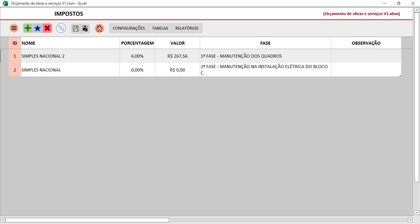Select the 1ª FASE - MANUTENÇÃO DOS QUADROS cell

pyautogui.click(x=266, y=56)
